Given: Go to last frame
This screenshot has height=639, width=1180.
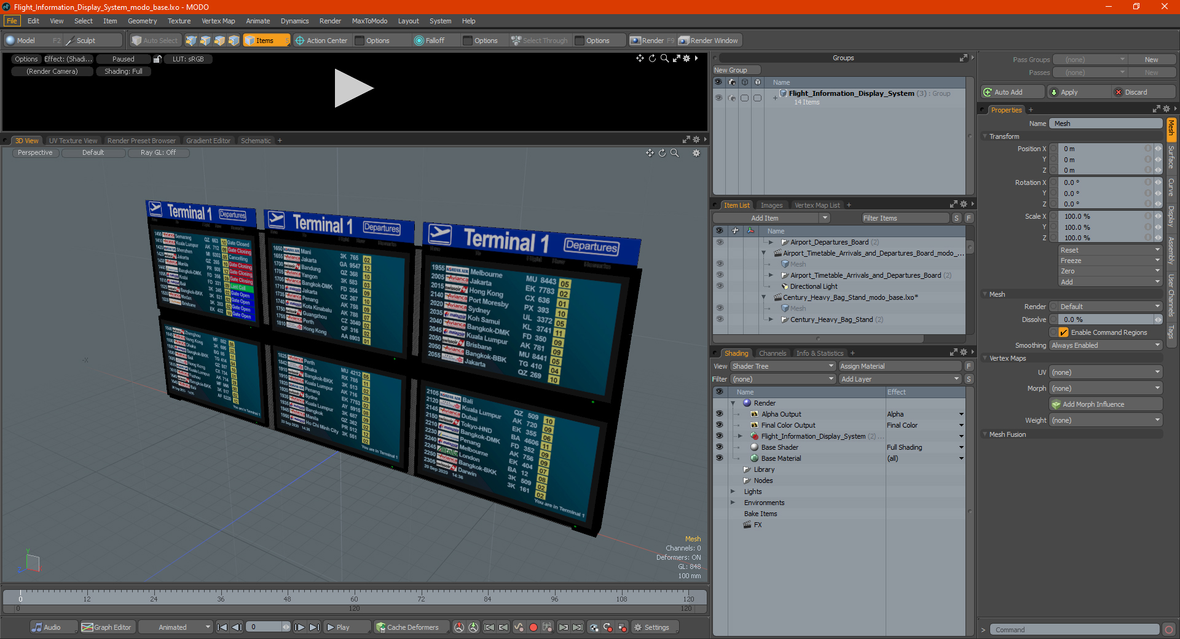Looking at the screenshot, I should (314, 627).
